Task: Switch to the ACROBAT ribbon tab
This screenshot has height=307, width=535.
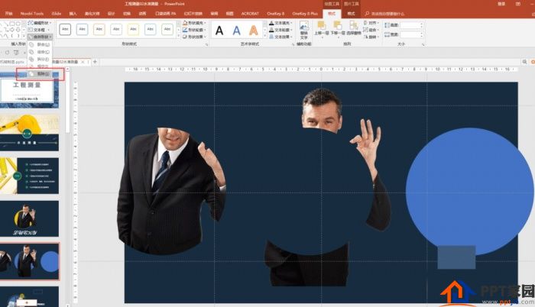Action: (x=250, y=14)
